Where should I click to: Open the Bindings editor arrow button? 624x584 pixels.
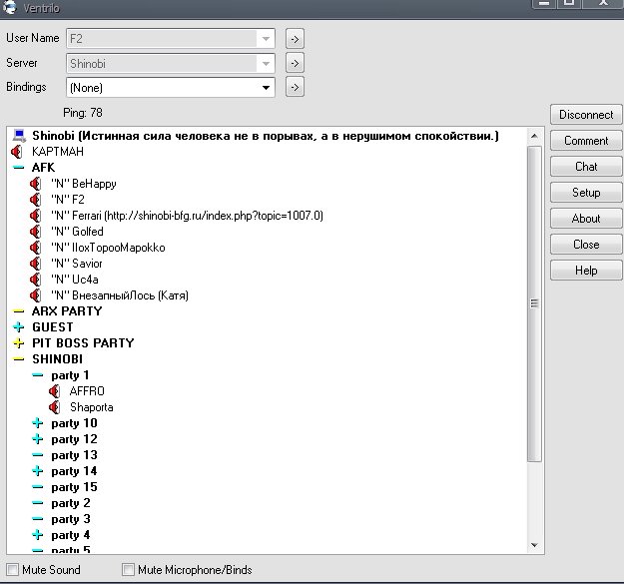(x=295, y=87)
